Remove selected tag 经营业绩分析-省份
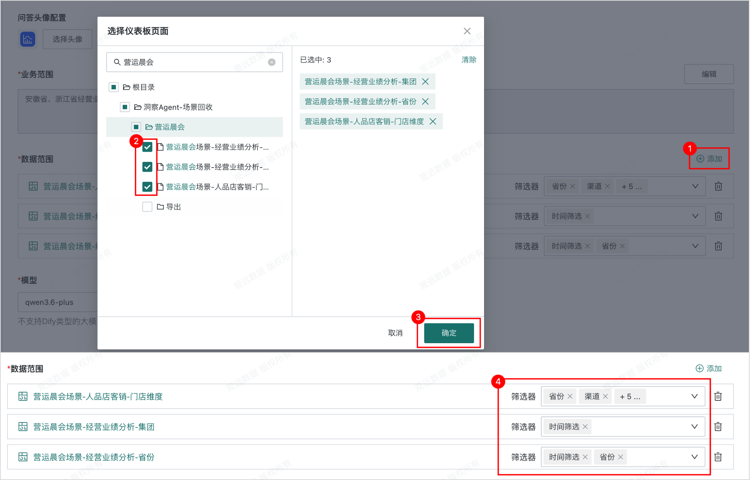This screenshot has width=750, height=480. [x=425, y=101]
